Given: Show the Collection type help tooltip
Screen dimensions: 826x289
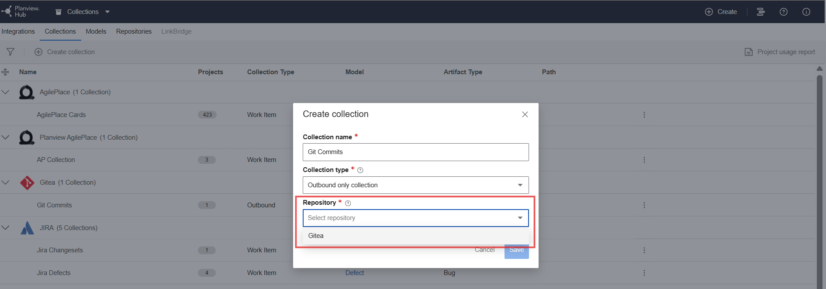Looking at the screenshot, I should click(x=360, y=170).
